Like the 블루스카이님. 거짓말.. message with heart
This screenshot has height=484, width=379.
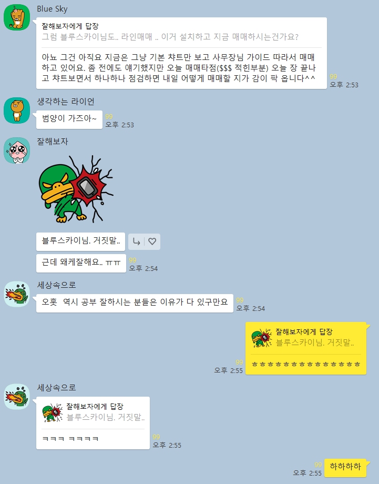[152, 241]
